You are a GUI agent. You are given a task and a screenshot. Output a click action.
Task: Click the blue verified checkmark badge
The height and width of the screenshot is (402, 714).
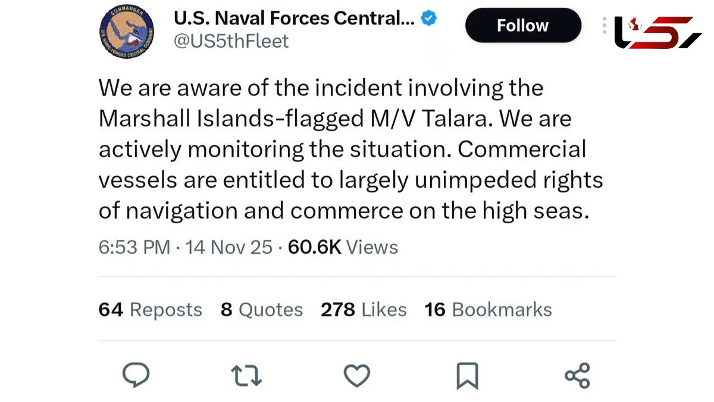429,18
